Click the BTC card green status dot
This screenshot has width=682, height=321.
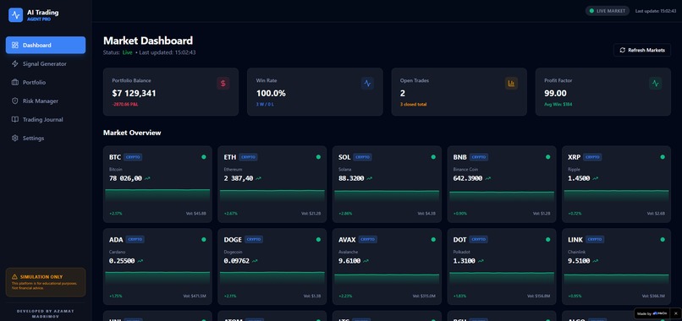pyautogui.click(x=204, y=157)
